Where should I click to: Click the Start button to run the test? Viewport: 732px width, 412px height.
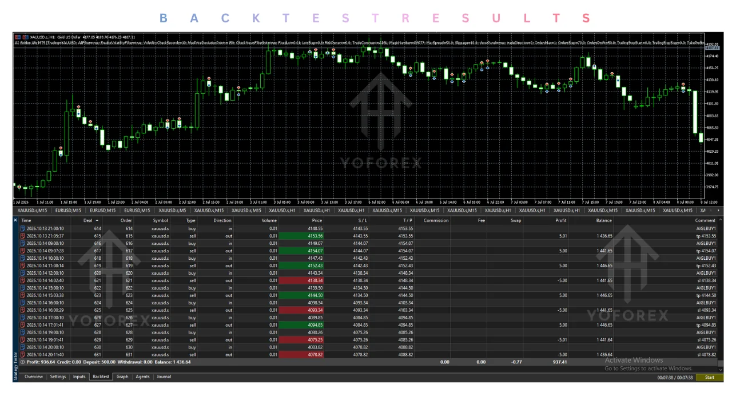(710, 378)
